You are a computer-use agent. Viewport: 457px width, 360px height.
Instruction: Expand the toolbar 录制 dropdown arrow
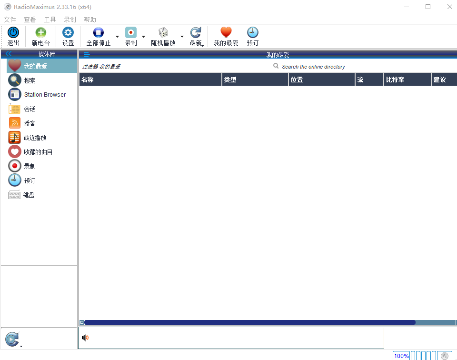(x=143, y=37)
